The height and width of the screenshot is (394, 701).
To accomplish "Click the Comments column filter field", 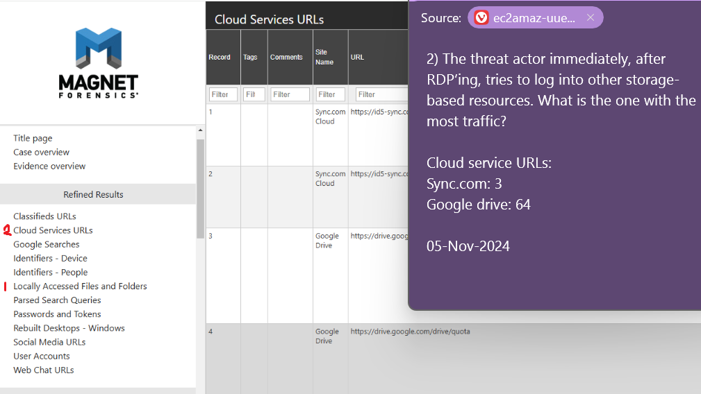I will (x=290, y=94).
